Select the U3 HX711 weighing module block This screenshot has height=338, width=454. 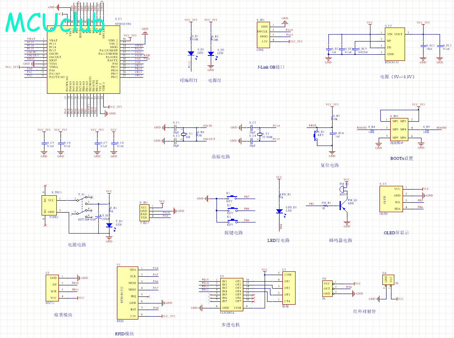click(52, 288)
